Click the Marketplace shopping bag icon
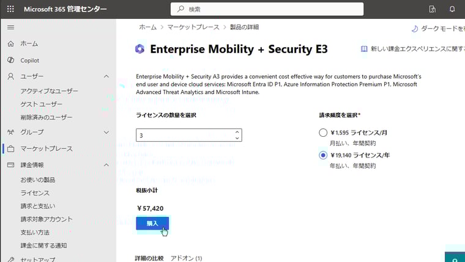This screenshot has height=262, width=465. click(10, 148)
